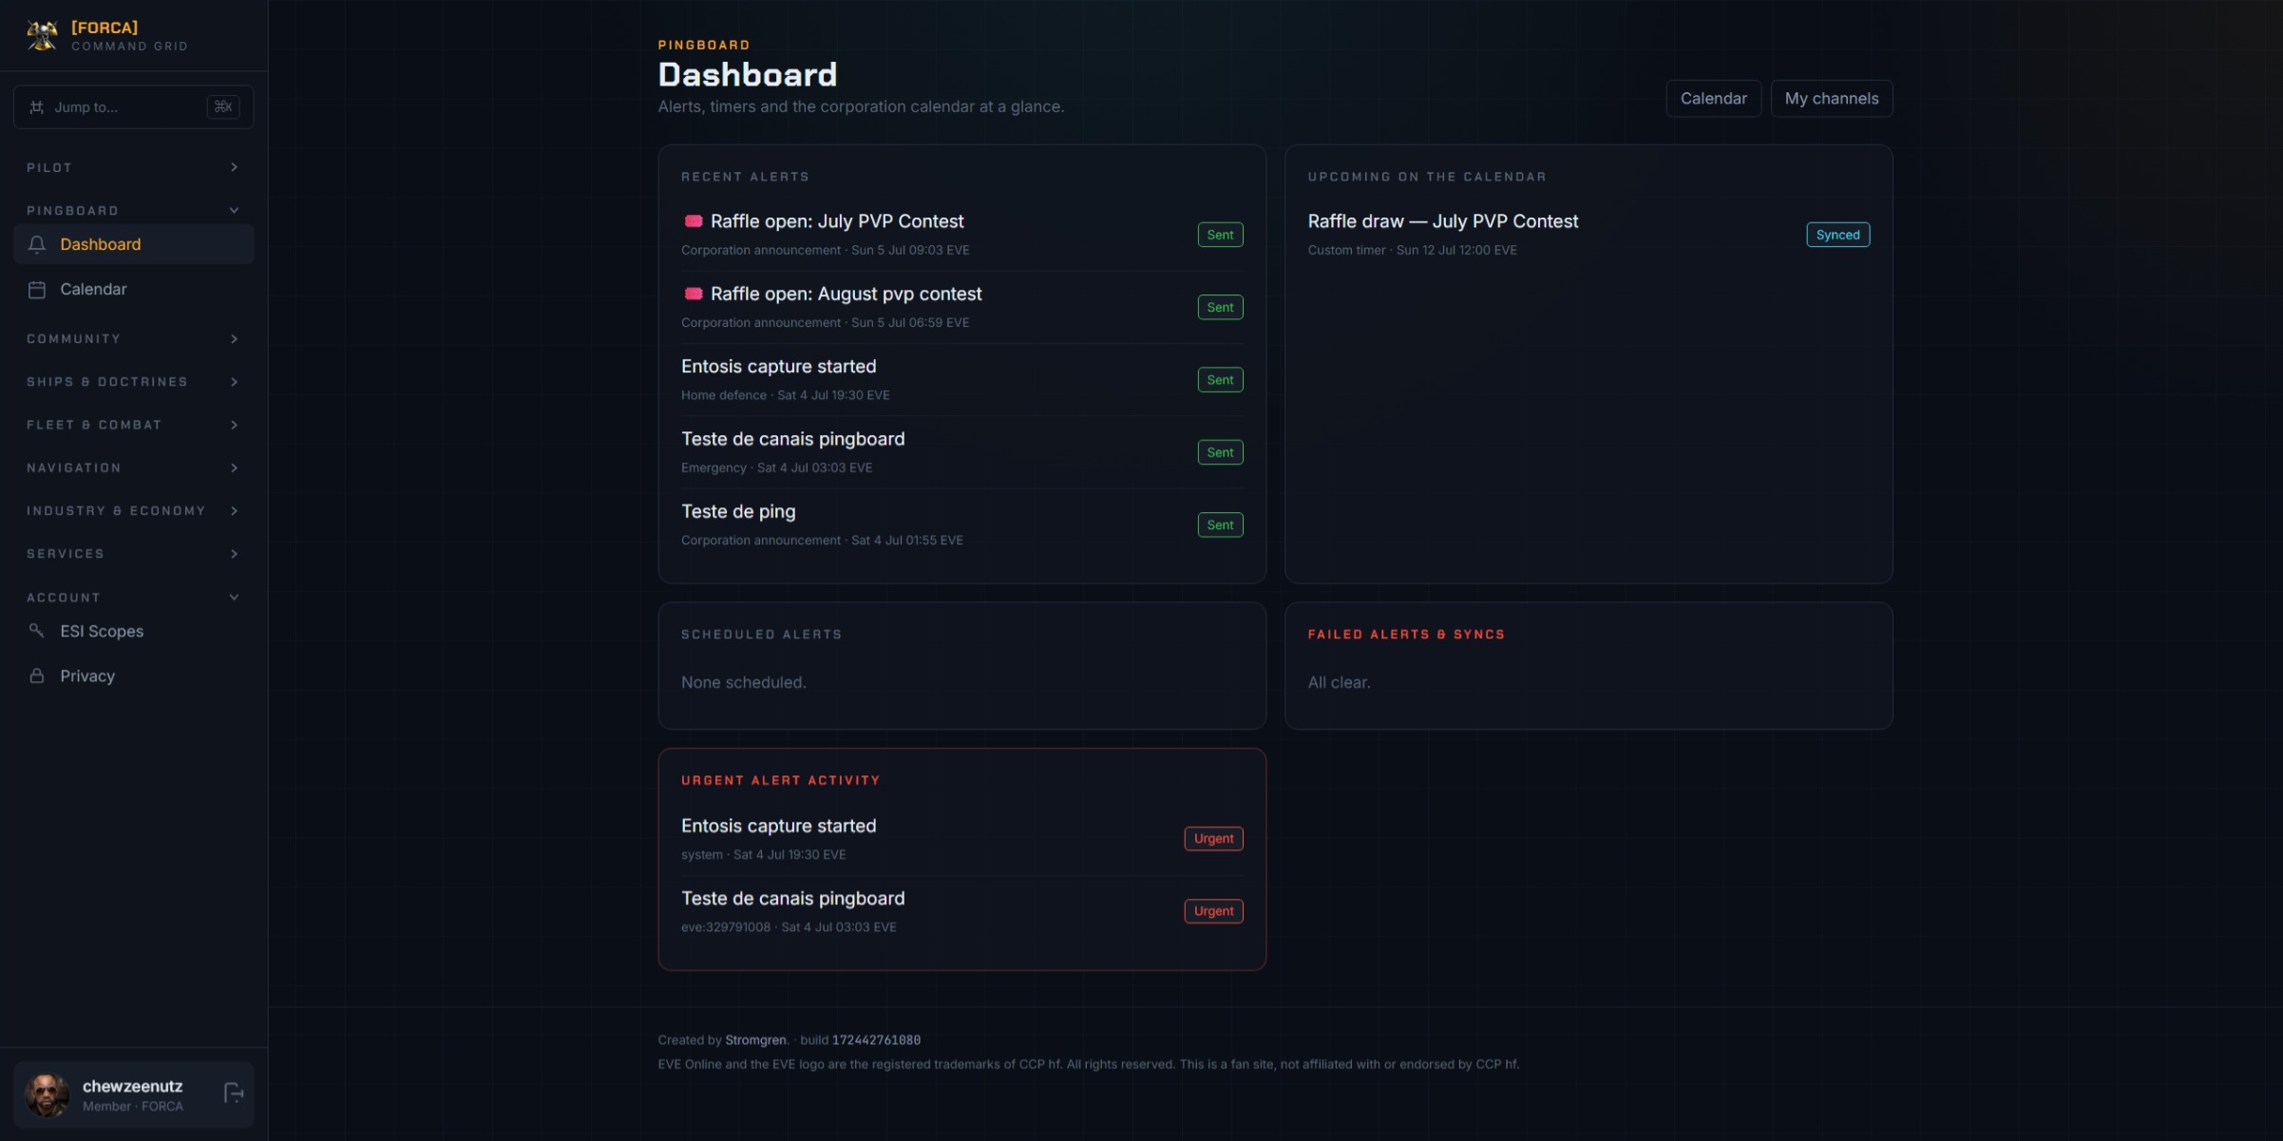Screen dimensions: 2283x1141
Task: Click the Jump to search icon
Action: (x=36, y=106)
